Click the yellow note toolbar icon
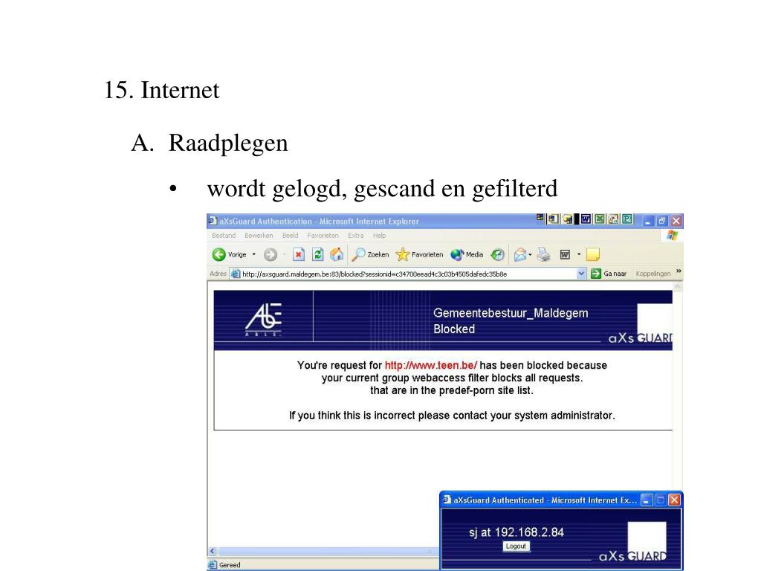Image resolution: width=761 pixels, height=571 pixels. 593,254
